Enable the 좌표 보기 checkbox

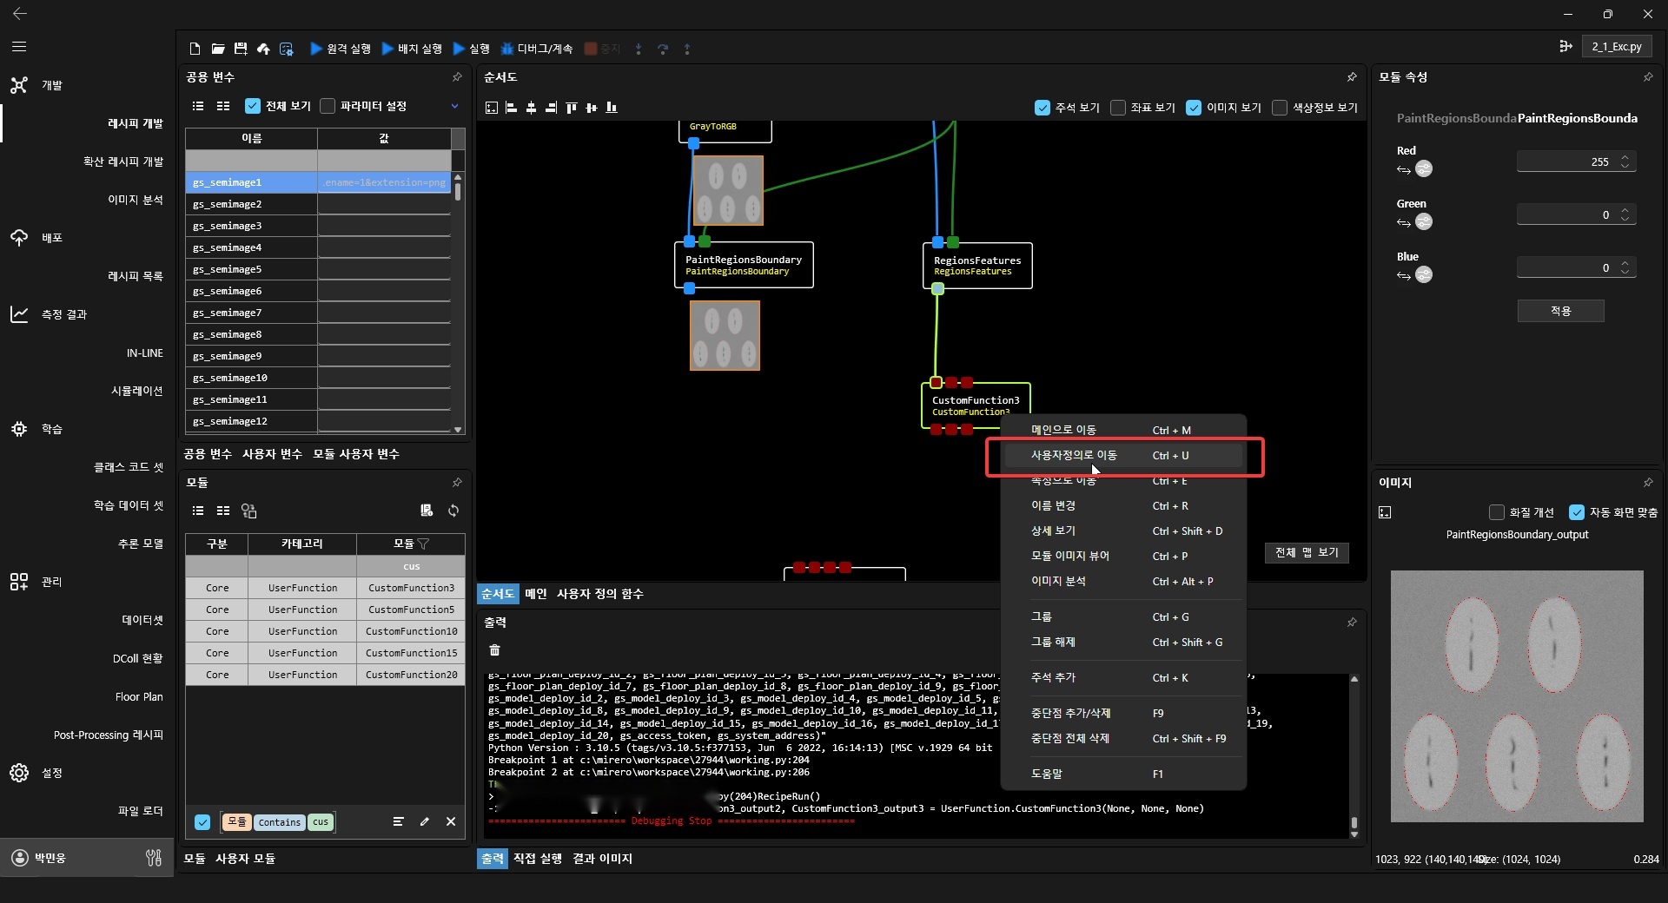[x=1118, y=108]
